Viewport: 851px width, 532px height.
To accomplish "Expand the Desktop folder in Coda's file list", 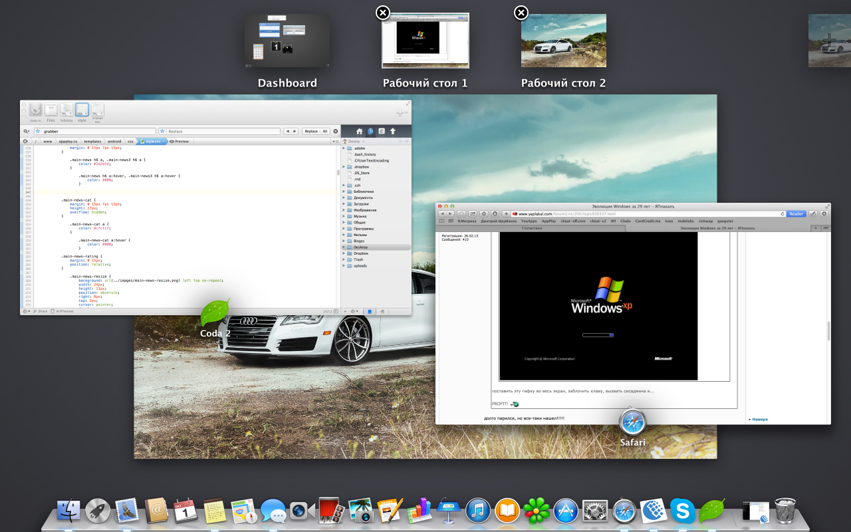I will (x=344, y=247).
